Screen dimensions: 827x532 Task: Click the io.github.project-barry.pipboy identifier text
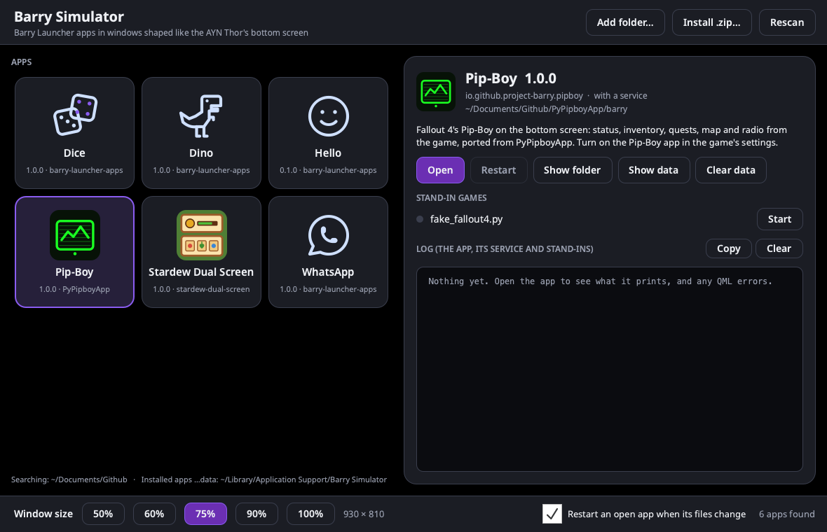[x=524, y=96]
